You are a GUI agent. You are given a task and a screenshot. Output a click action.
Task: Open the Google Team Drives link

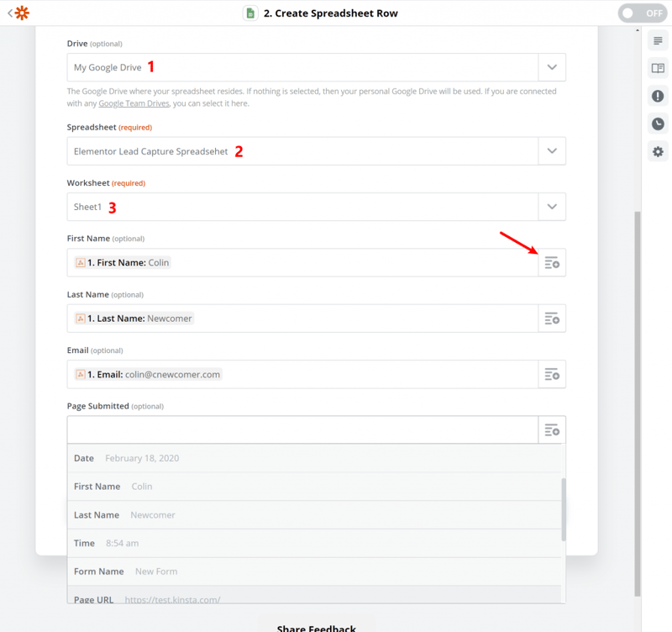pyautogui.click(x=134, y=103)
